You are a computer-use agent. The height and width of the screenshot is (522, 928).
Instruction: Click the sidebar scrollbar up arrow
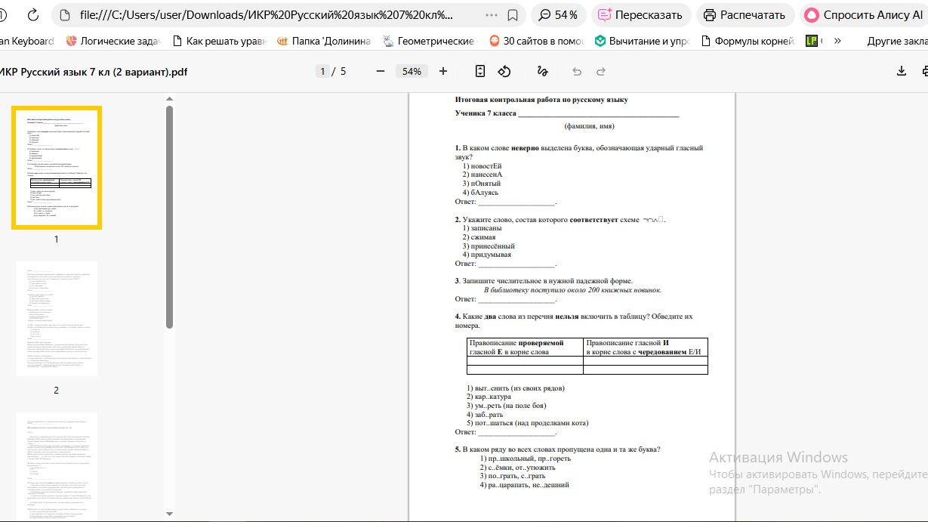click(169, 99)
